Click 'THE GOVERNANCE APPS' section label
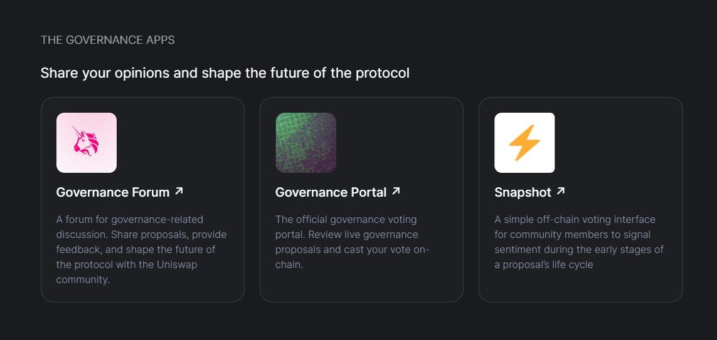717x340 pixels. pos(107,40)
